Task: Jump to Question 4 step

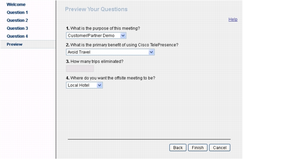Action: (17, 36)
